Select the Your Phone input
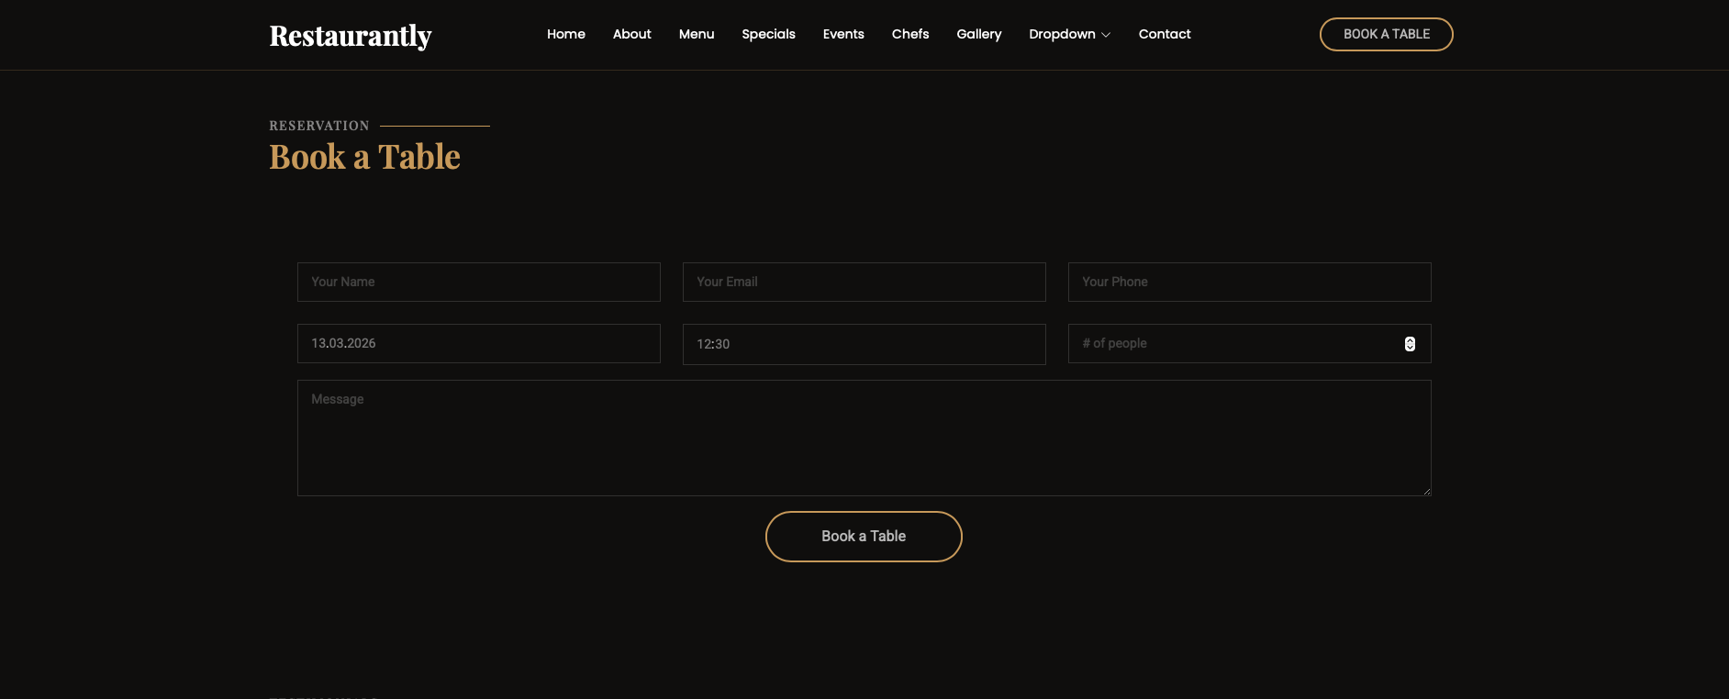The width and height of the screenshot is (1729, 699). click(1249, 282)
